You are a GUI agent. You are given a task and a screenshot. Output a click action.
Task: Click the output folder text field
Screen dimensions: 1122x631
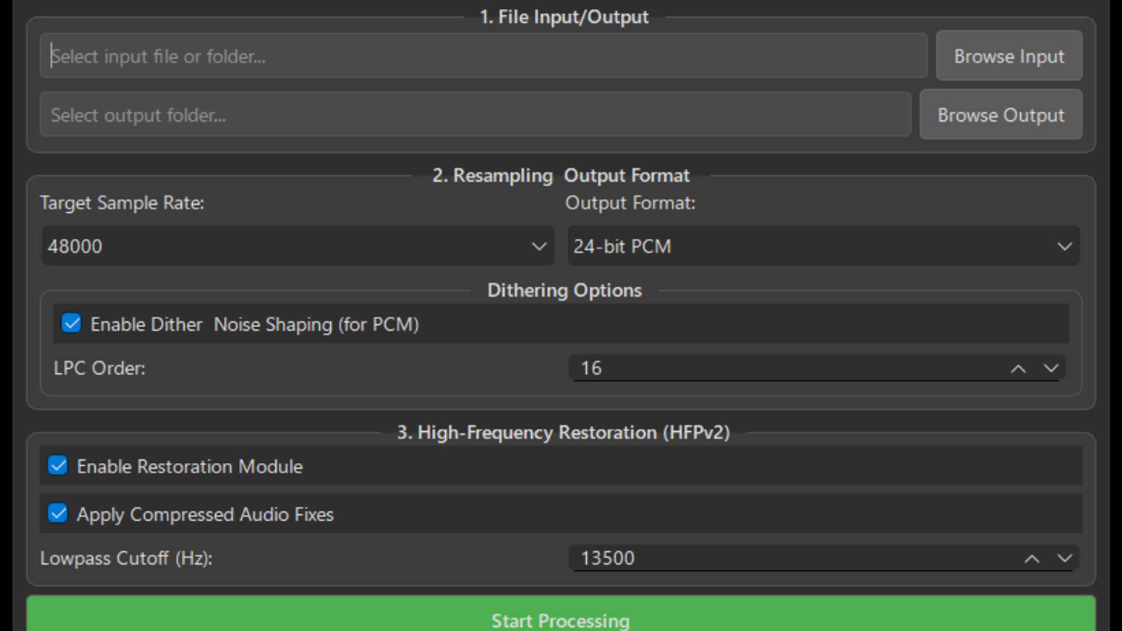(x=475, y=115)
